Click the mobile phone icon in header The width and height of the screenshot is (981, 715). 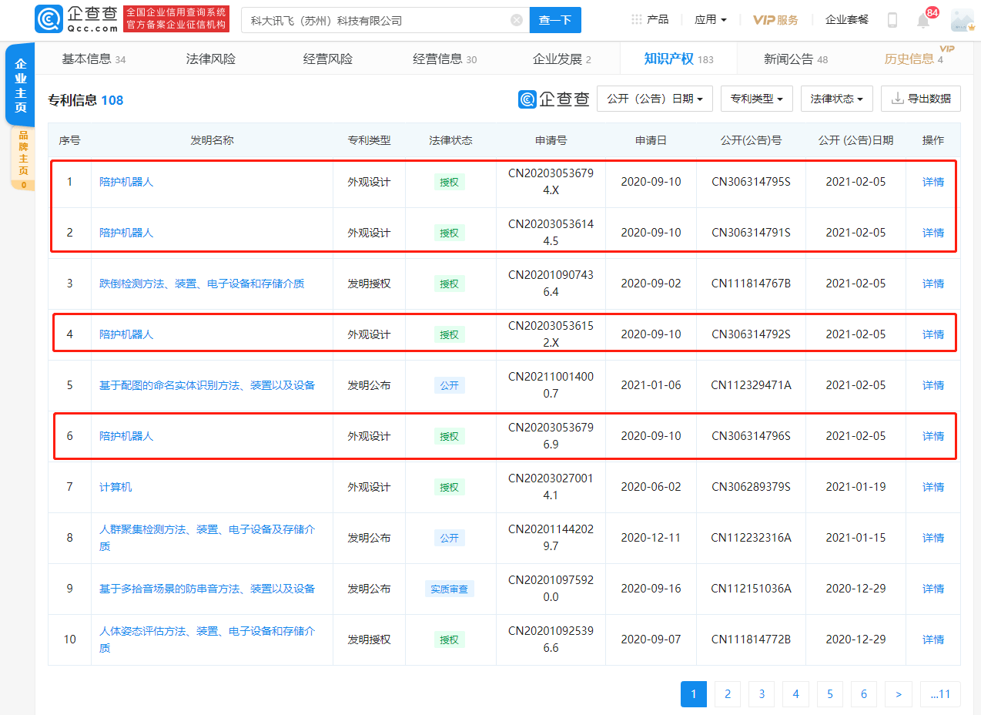pos(892,20)
